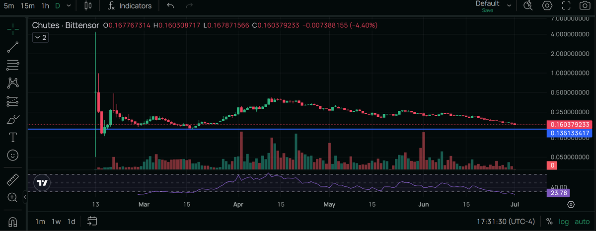The height and width of the screenshot is (231, 596).
Task: Undo the last chart action
Action: point(170,6)
